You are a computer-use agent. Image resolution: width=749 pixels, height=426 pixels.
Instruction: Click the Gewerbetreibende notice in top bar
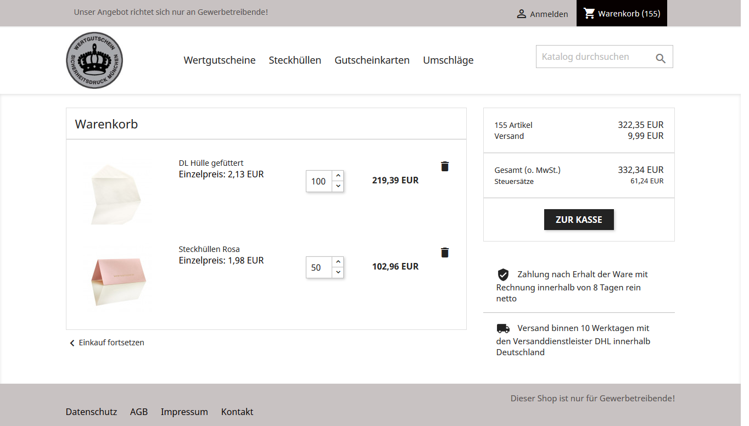point(171,12)
